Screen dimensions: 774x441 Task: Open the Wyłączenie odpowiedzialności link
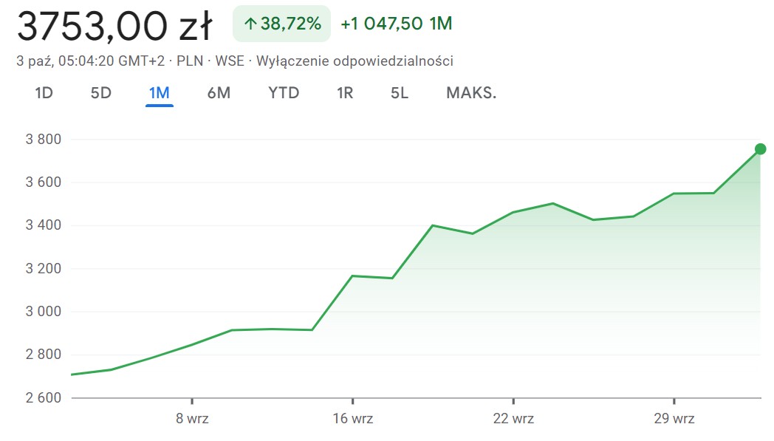tap(355, 61)
